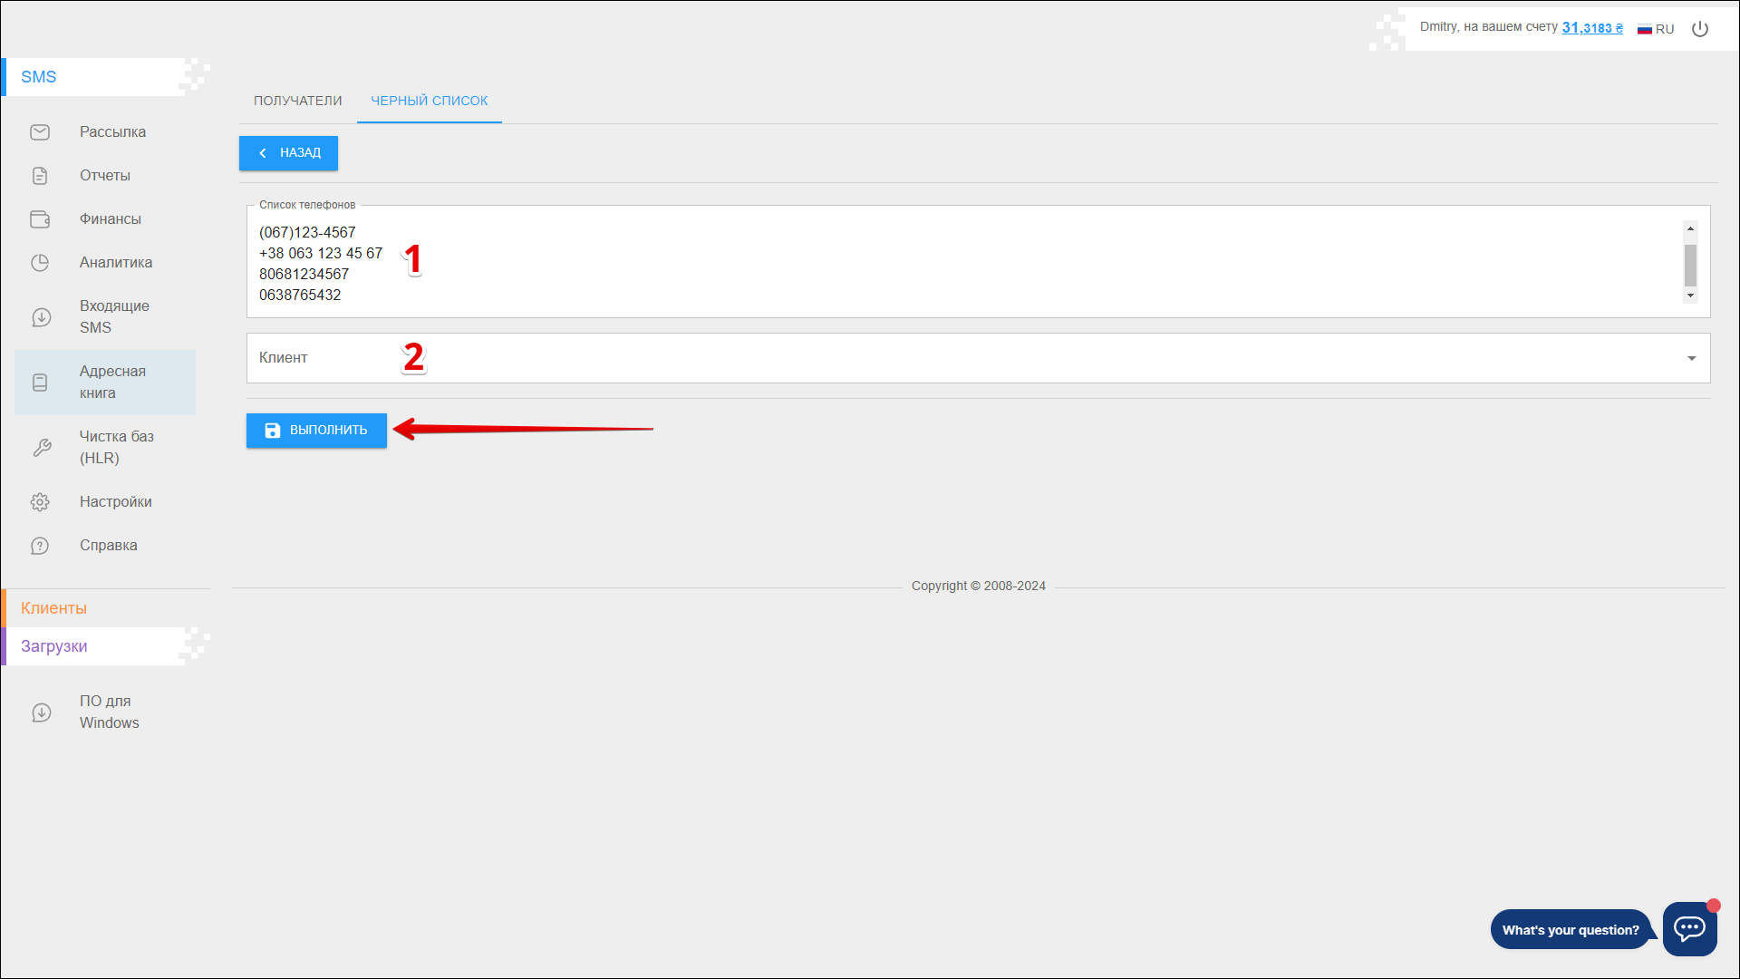
Task: Open the RU language selector
Action: click(1656, 29)
